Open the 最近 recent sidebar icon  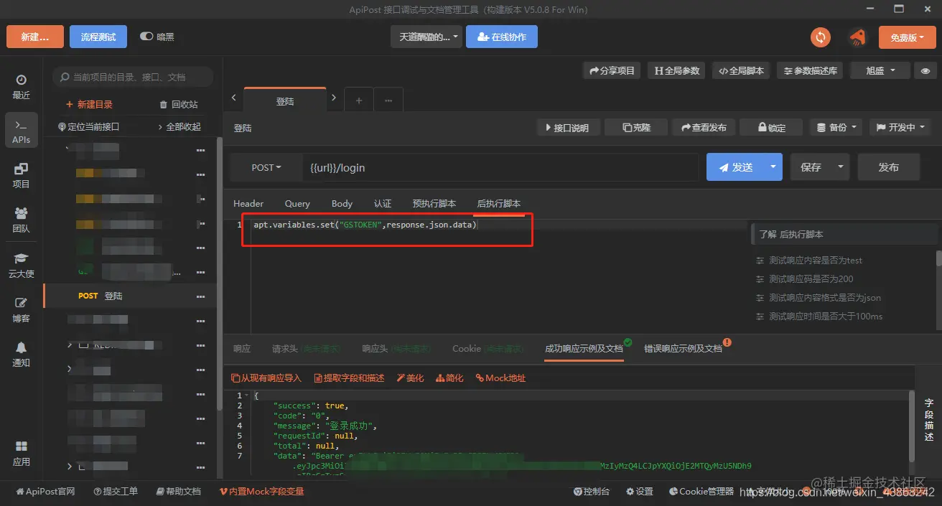pos(21,86)
